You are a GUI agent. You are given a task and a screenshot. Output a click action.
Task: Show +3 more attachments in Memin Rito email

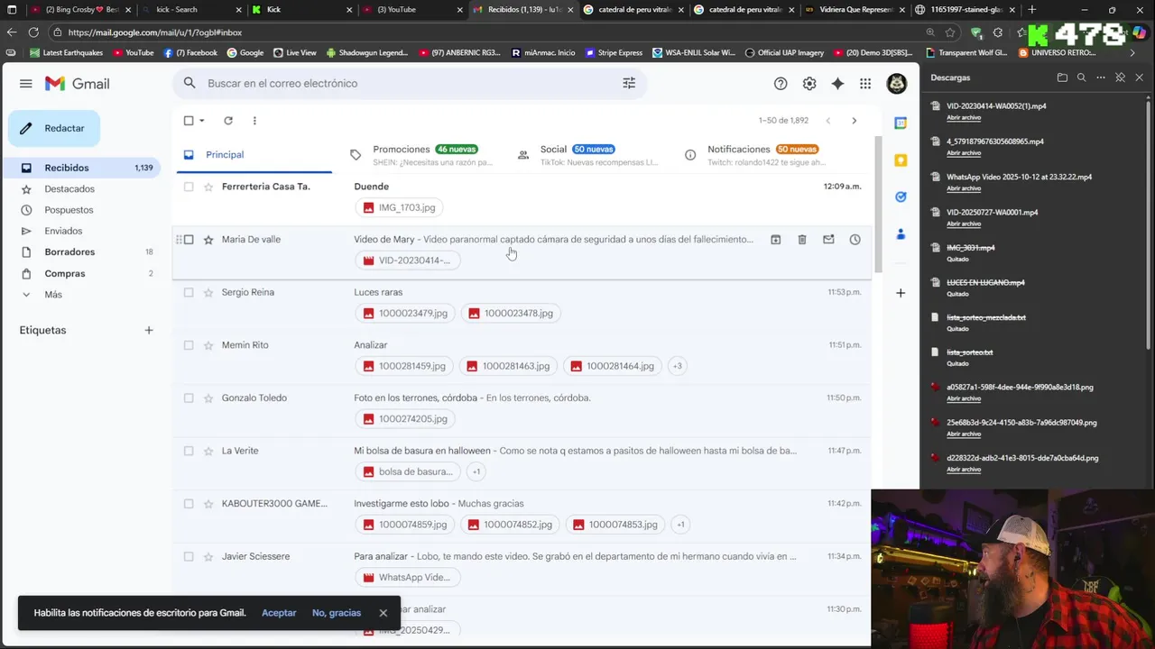(677, 366)
